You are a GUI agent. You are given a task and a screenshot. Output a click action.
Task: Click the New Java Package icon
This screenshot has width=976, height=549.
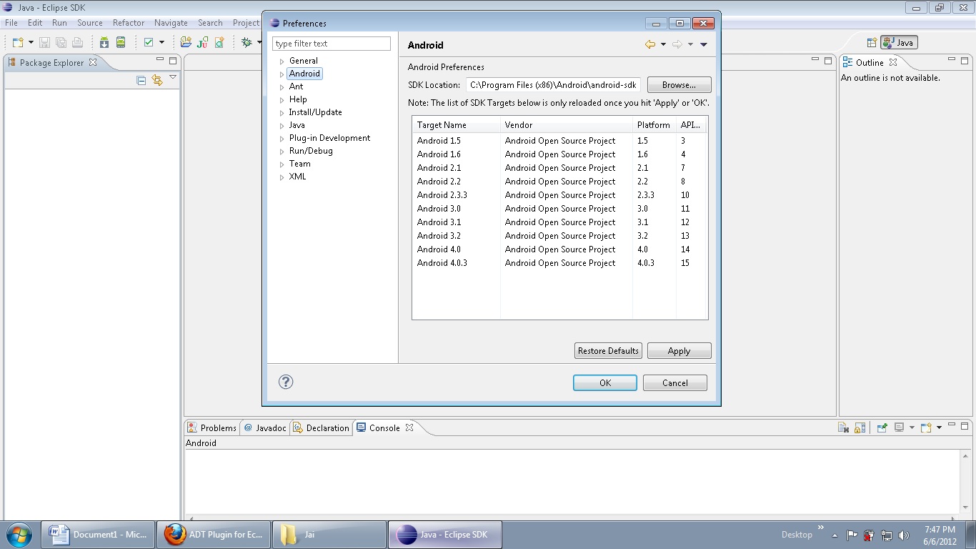click(186, 43)
